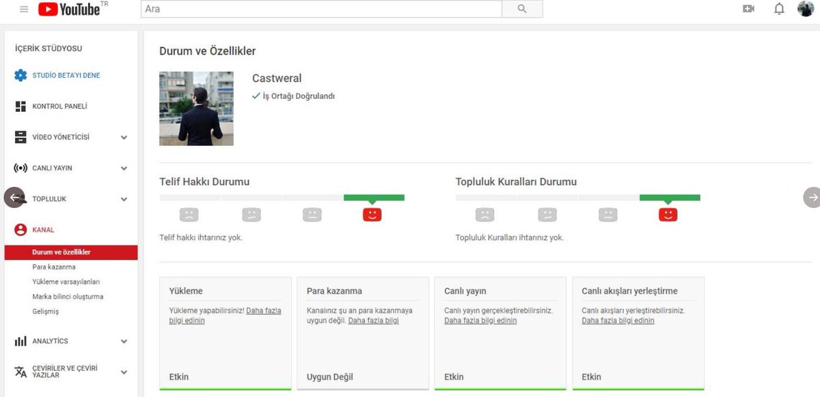Click Topluluk Kuralları ihtarınız yok text
820x397 pixels.
510,237
